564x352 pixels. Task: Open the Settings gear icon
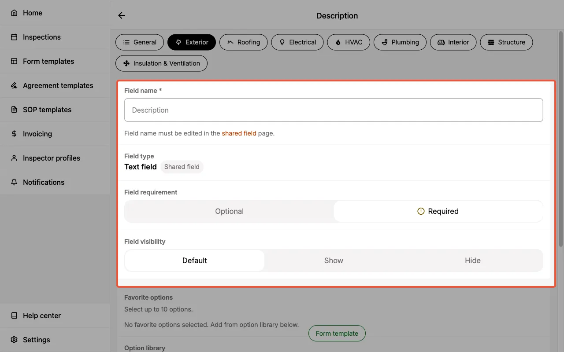point(14,340)
